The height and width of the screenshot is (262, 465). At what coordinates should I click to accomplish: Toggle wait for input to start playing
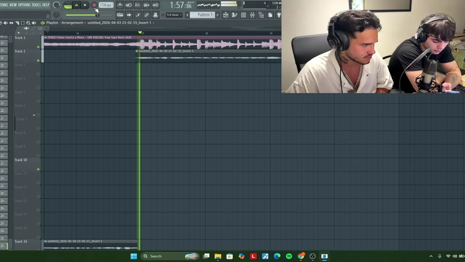click(x=129, y=5)
